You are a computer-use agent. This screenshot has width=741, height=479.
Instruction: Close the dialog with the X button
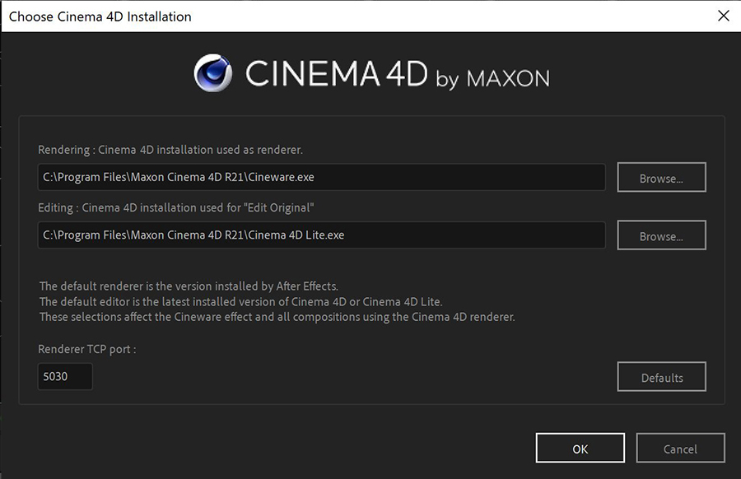(723, 16)
